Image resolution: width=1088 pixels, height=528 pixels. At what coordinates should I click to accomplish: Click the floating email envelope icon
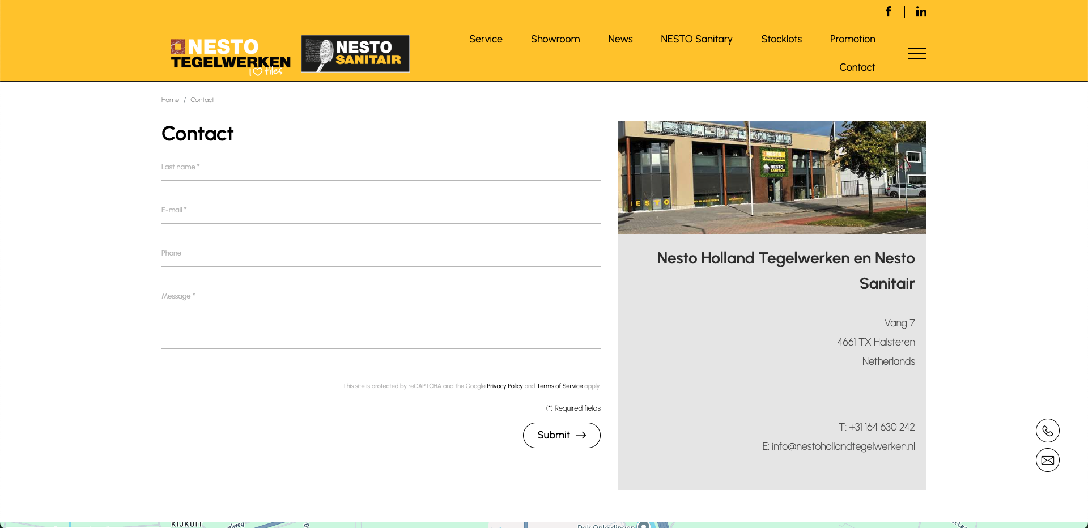1047,460
